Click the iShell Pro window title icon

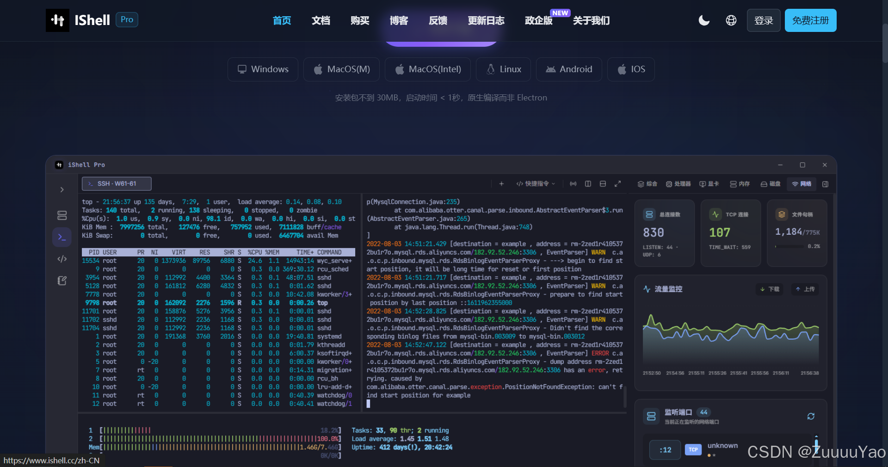click(x=59, y=165)
